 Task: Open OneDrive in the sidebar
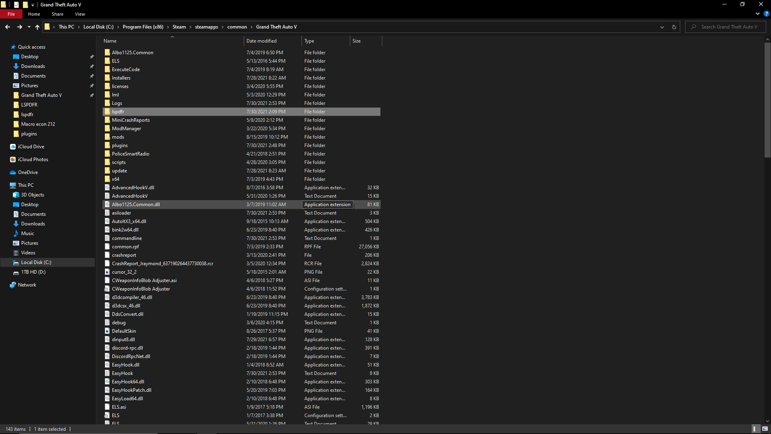tap(28, 172)
